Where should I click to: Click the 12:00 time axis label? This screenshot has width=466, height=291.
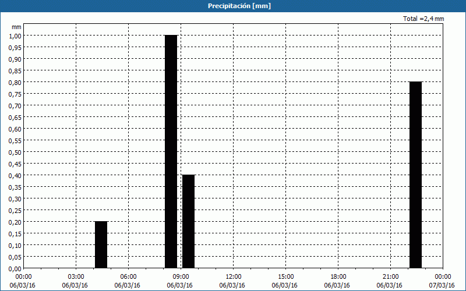point(234,277)
